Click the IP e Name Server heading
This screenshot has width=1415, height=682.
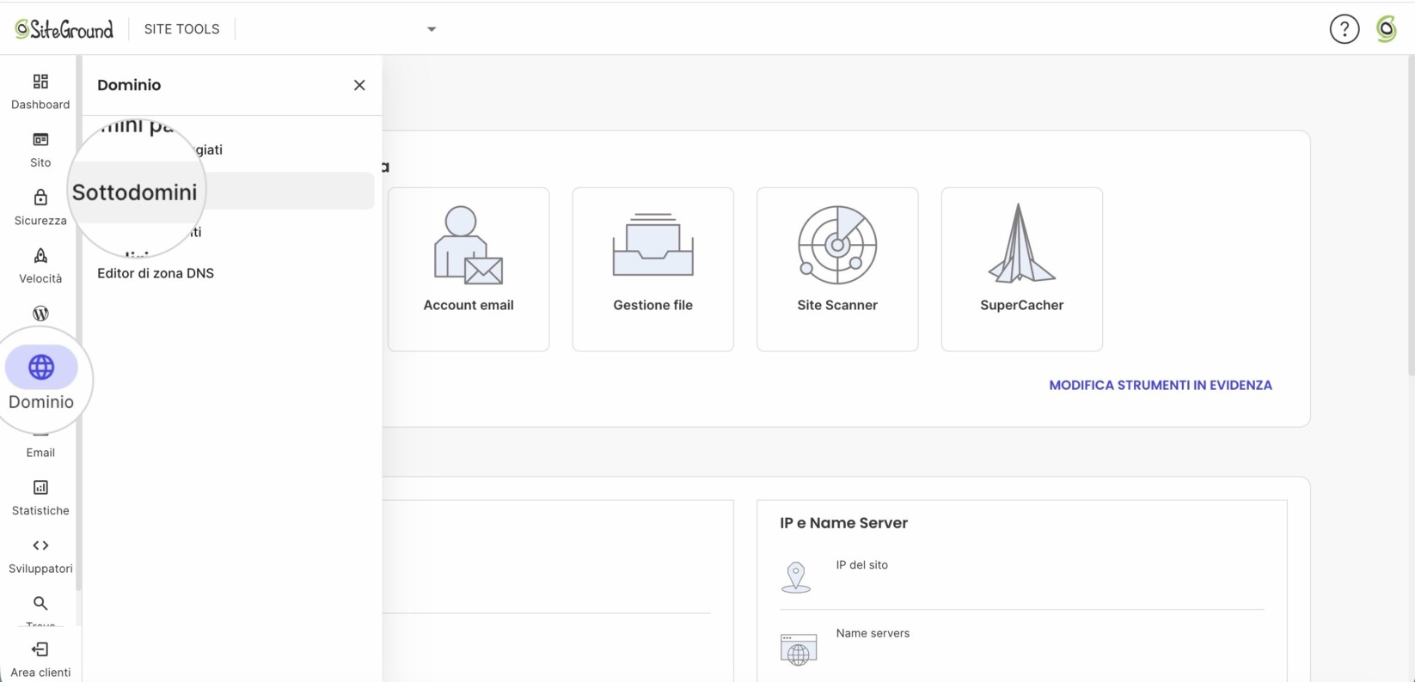click(x=844, y=523)
